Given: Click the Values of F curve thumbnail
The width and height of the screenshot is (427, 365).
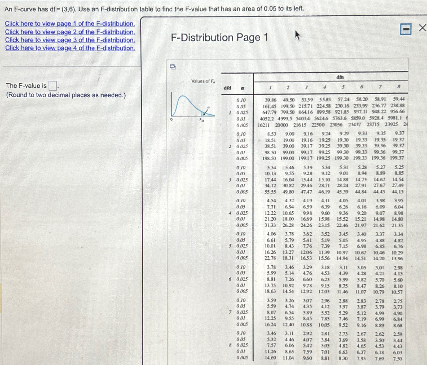Looking at the screenshot, I should tap(193, 106).
